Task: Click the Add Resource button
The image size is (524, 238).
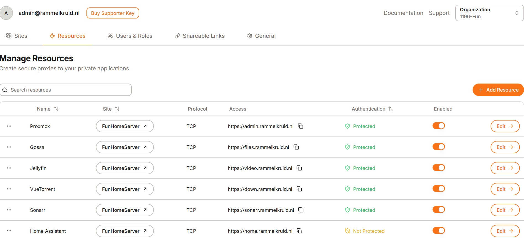Action: (x=498, y=90)
